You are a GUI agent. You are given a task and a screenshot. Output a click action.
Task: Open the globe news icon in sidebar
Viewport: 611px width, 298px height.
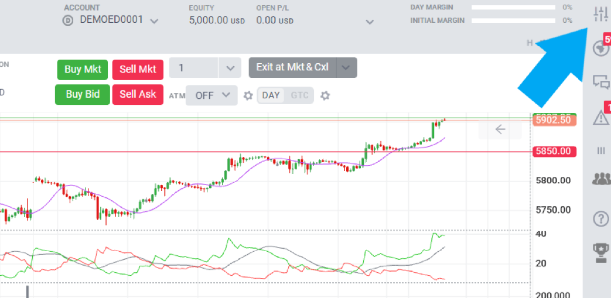[x=600, y=49]
